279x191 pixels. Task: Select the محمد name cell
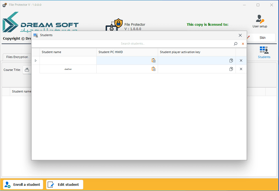[x=68, y=69]
